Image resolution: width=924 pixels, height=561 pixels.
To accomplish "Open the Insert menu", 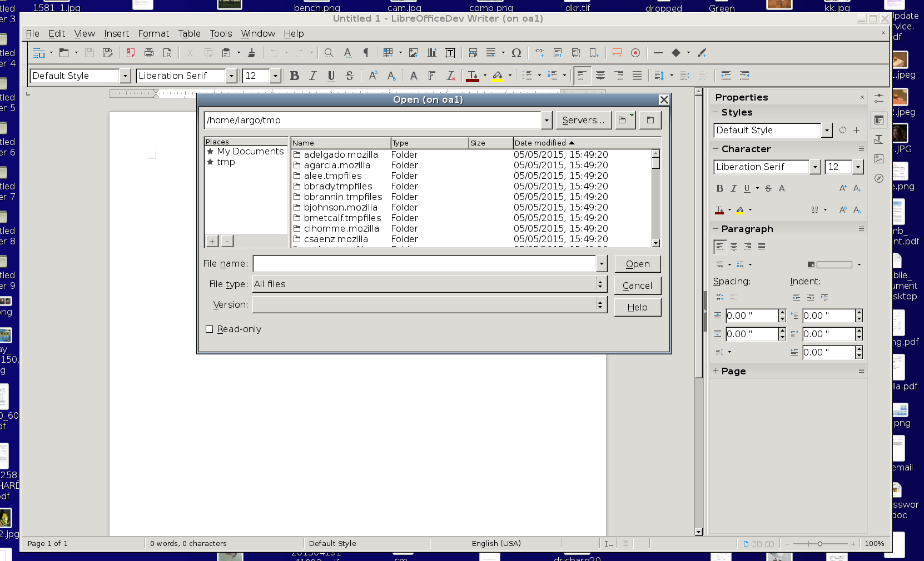I will pyautogui.click(x=116, y=33).
